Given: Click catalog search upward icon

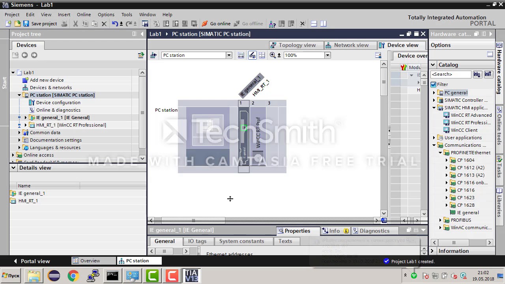Looking at the screenshot, I should (488, 74).
